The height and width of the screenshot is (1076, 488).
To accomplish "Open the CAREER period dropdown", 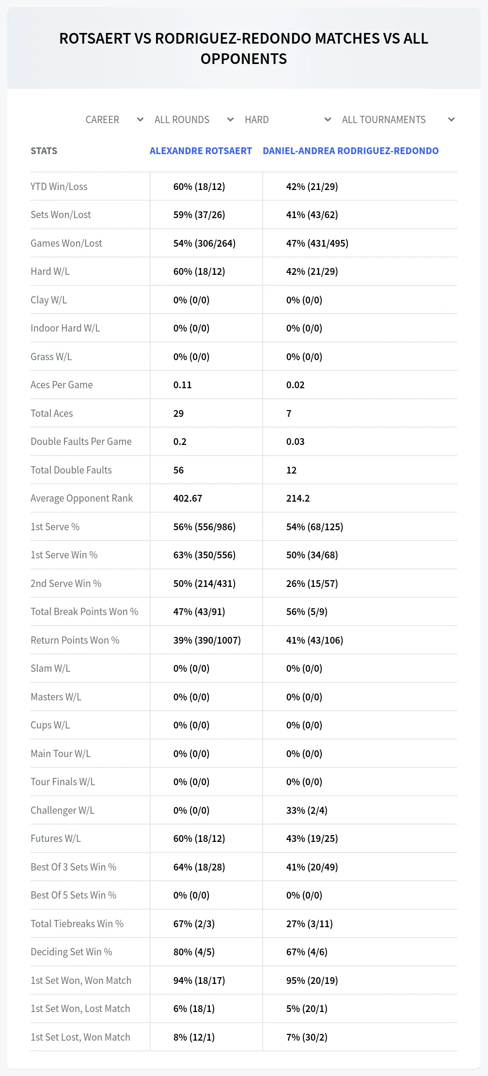I will pyautogui.click(x=114, y=120).
